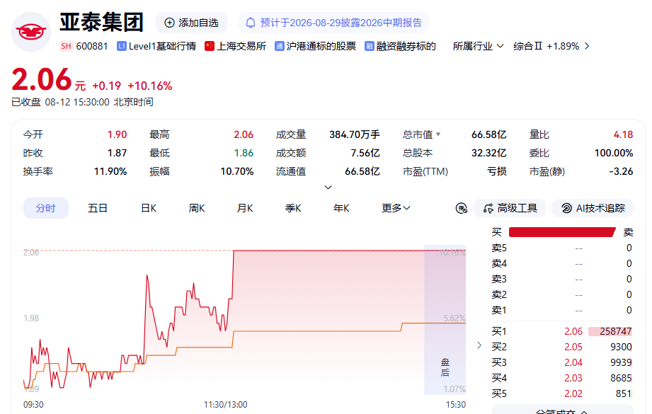The height and width of the screenshot is (414, 652).
Task: Click the 添加自选 button
Action: click(191, 23)
